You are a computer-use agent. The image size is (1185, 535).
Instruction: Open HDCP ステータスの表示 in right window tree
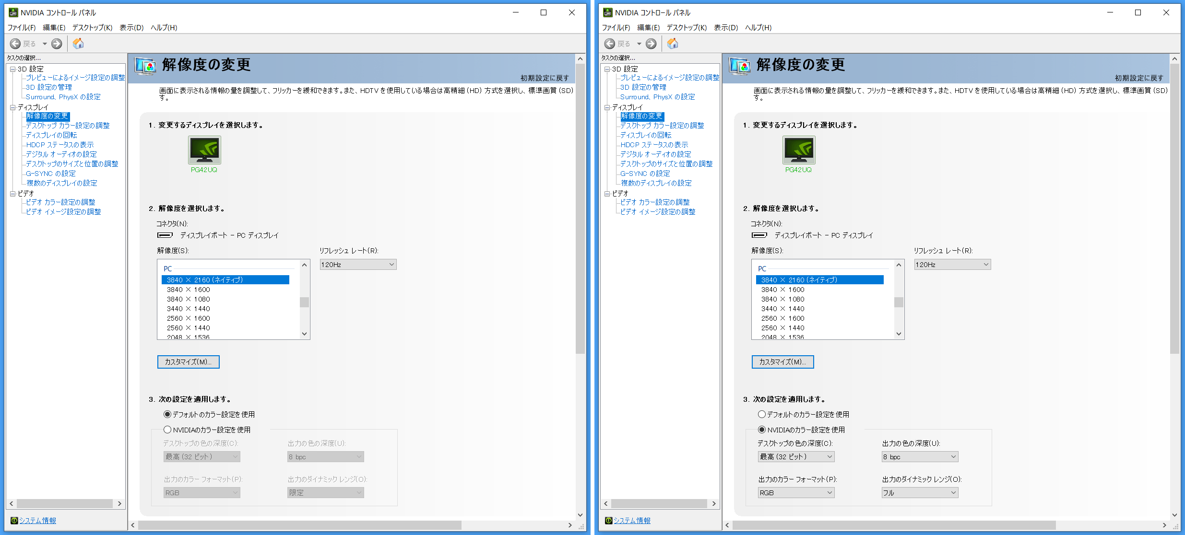[654, 145]
